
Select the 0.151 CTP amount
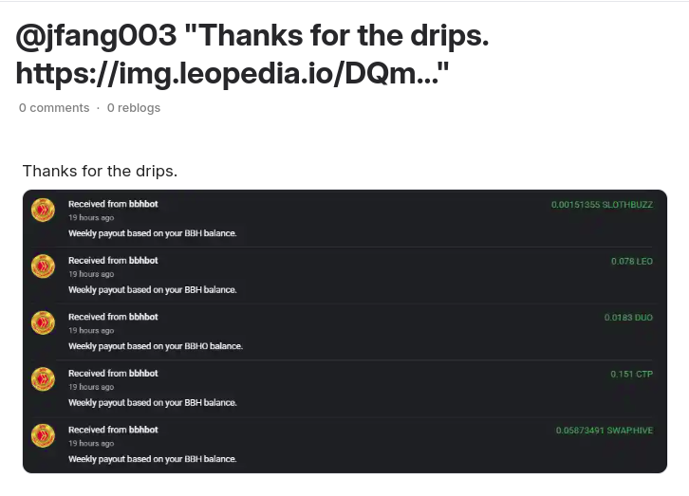631,374
